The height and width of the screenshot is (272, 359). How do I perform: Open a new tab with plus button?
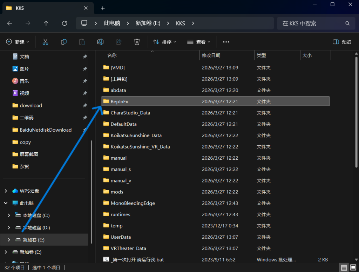103,8
